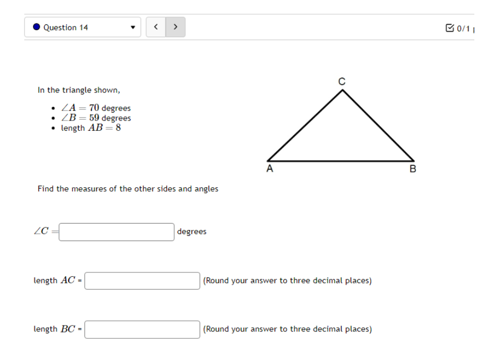Click the right chevron to advance a question
477x359 pixels.
(x=176, y=27)
